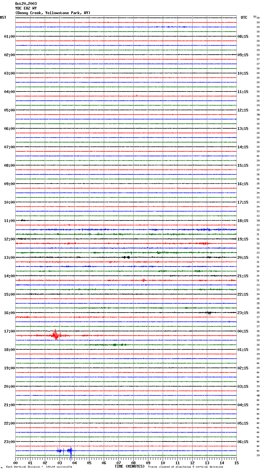
Task: Click the date label Oct20,2003
Action: 26,4
